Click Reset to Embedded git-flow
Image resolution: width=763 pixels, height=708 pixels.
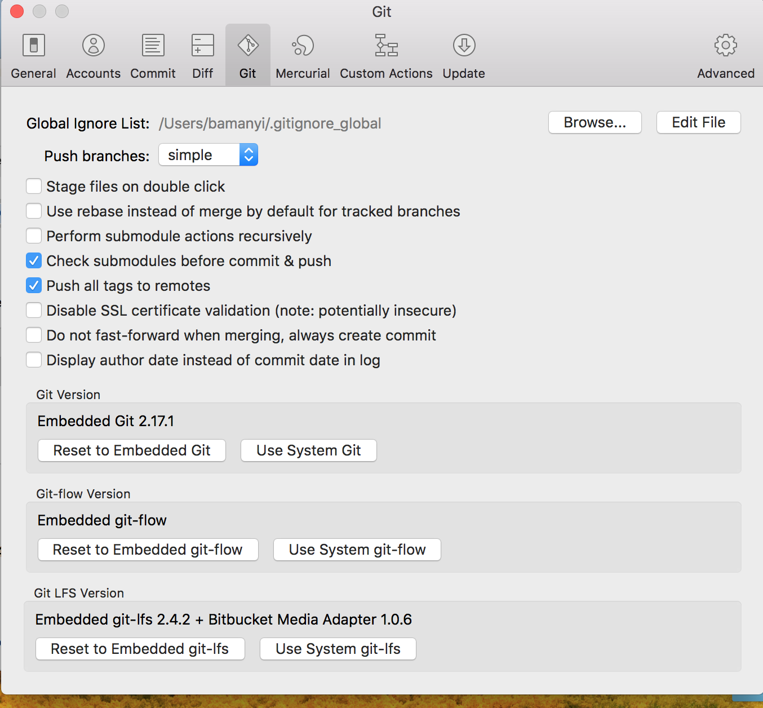[x=148, y=550]
